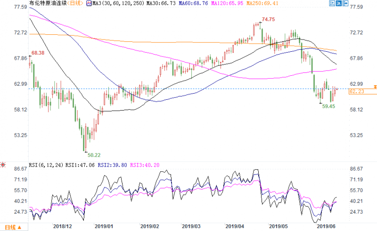
Task: Click the 2019/06 date axis label
Action: click(326, 226)
